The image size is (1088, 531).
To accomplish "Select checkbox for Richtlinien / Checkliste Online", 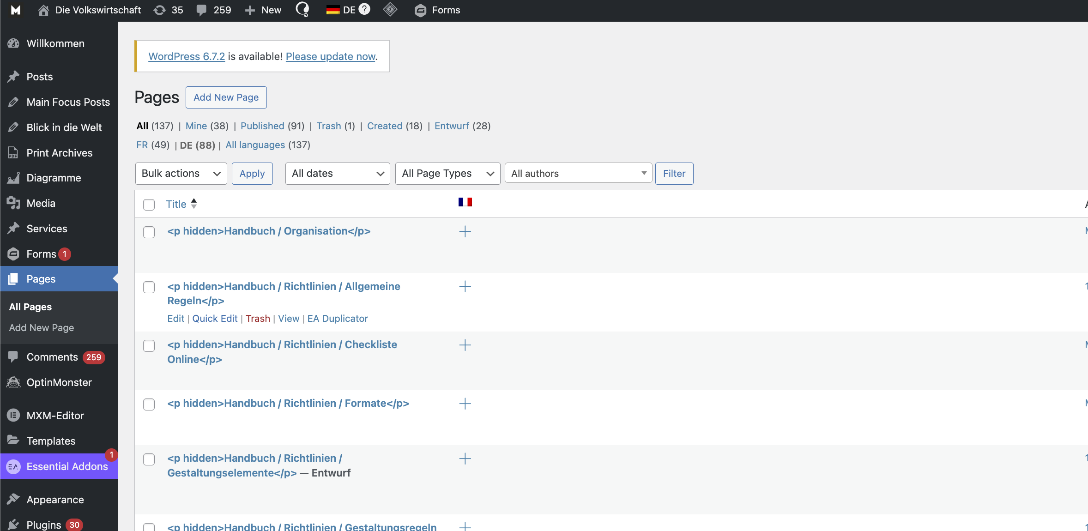I will point(149,346).
